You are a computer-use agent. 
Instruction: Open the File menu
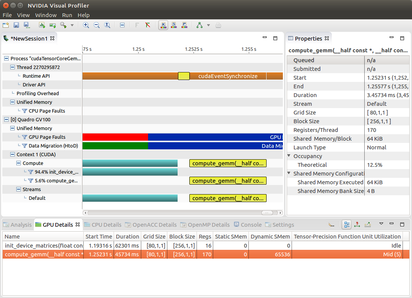click(x=7, y=15)
